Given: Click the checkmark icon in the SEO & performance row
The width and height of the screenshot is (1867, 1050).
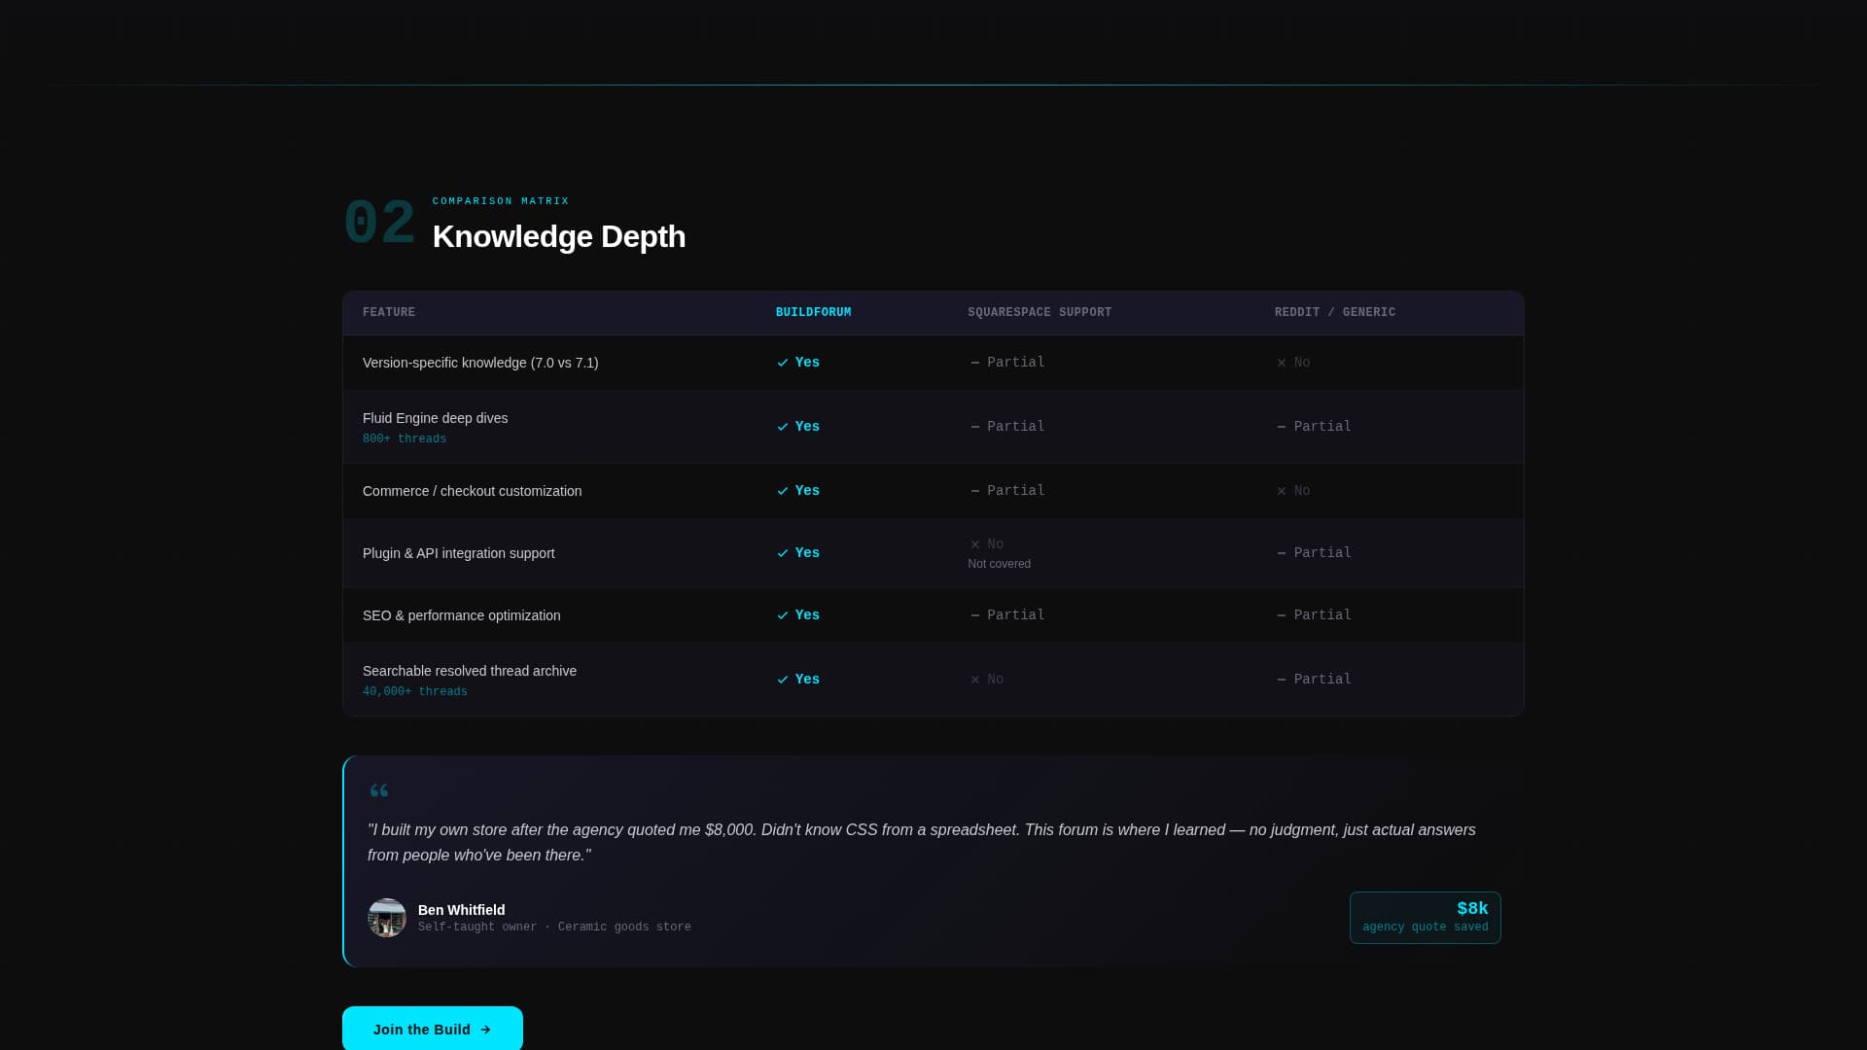Looking at the screenshot, I should 783,615.
